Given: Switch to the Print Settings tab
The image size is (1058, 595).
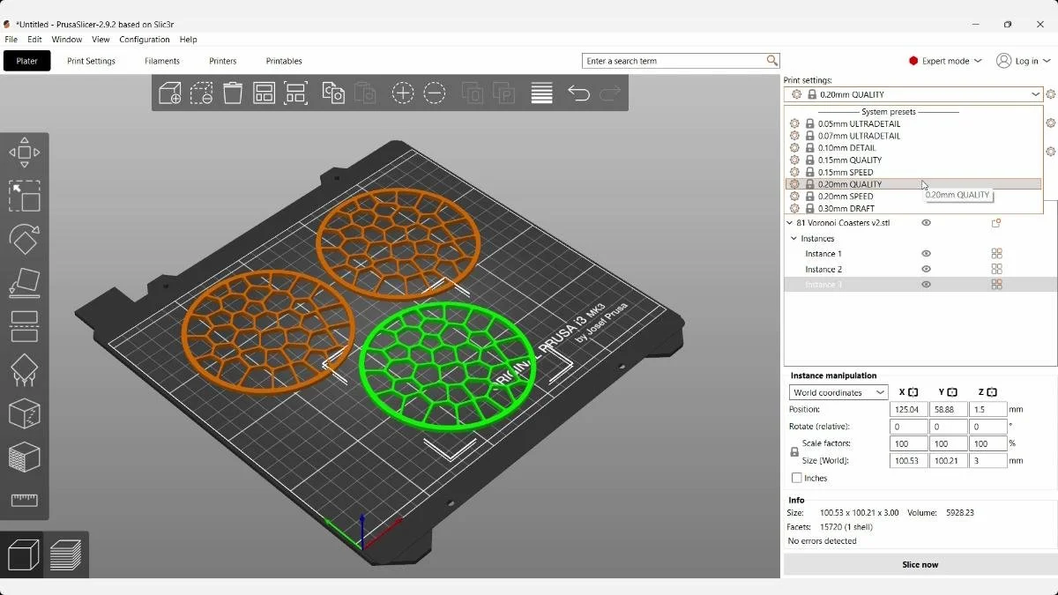Looking at the screenshot, I should tap(92, 61).
